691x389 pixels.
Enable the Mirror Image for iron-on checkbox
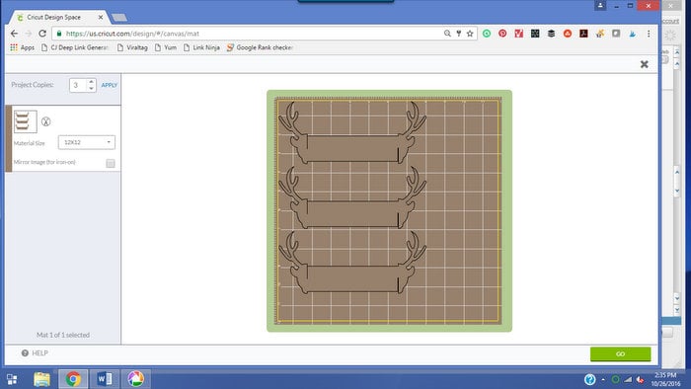click(111, 164)
